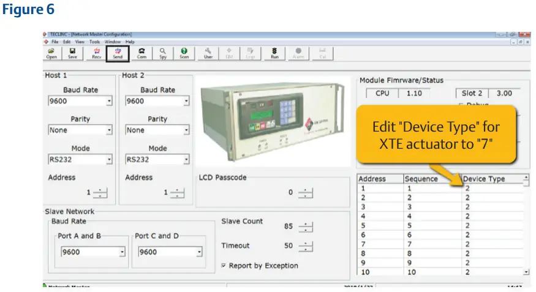Open the Help menu
536x292 pixels.
pyautogui.click(x=130, y=42)
